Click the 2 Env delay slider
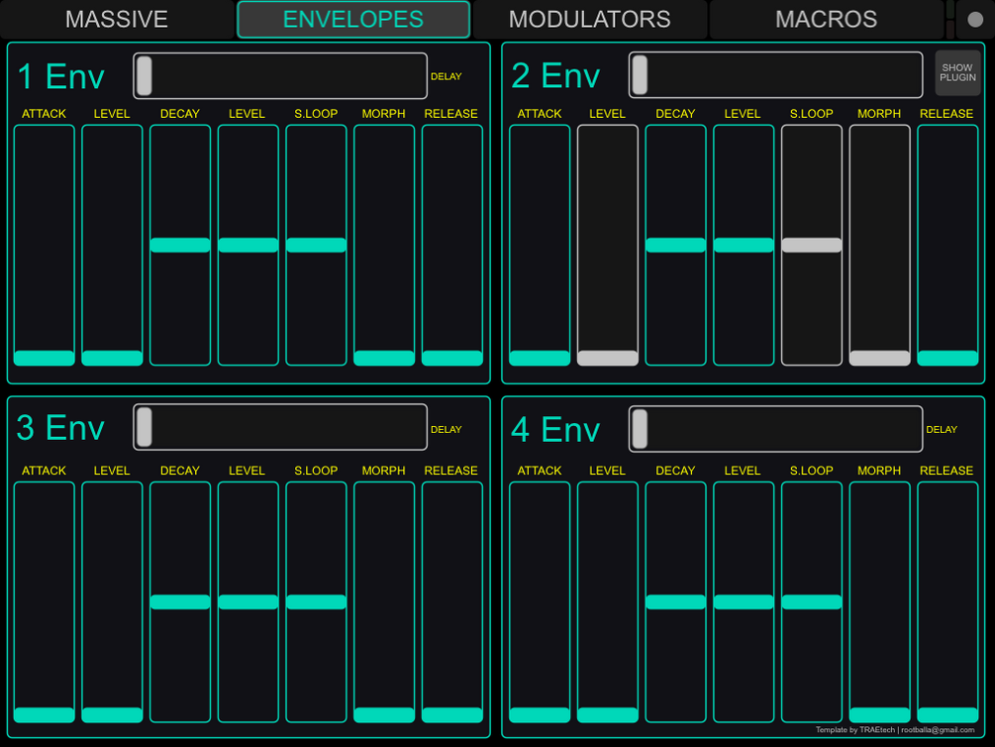995x747 pixels. (x=775, y=75)
